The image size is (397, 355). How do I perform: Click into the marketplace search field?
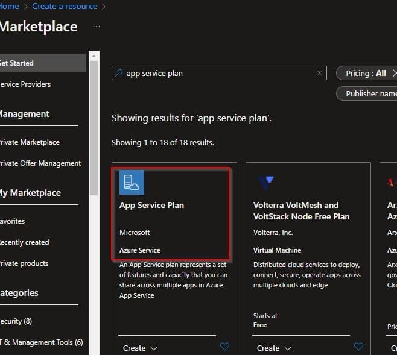point(217,73)
